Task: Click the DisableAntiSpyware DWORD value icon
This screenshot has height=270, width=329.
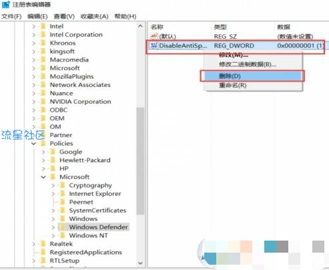Action: [x=154, y=45]
